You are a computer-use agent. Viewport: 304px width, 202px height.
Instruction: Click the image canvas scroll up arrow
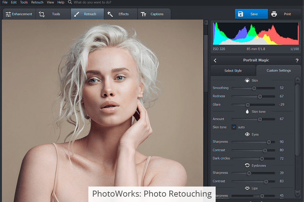tap(206, 22)
